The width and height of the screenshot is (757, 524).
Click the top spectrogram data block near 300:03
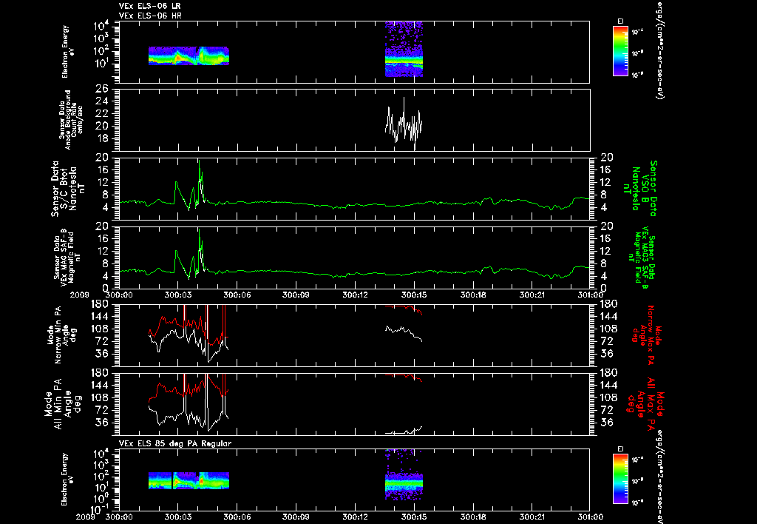tap(189, 56)
